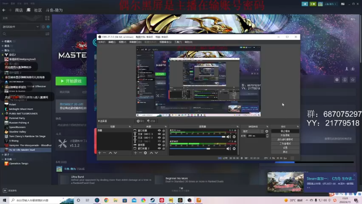Move scene up arrow in OBS Scenes panel
Image resolution: width=362 pixels, height=204 pixels.
(x=110, y=153)
